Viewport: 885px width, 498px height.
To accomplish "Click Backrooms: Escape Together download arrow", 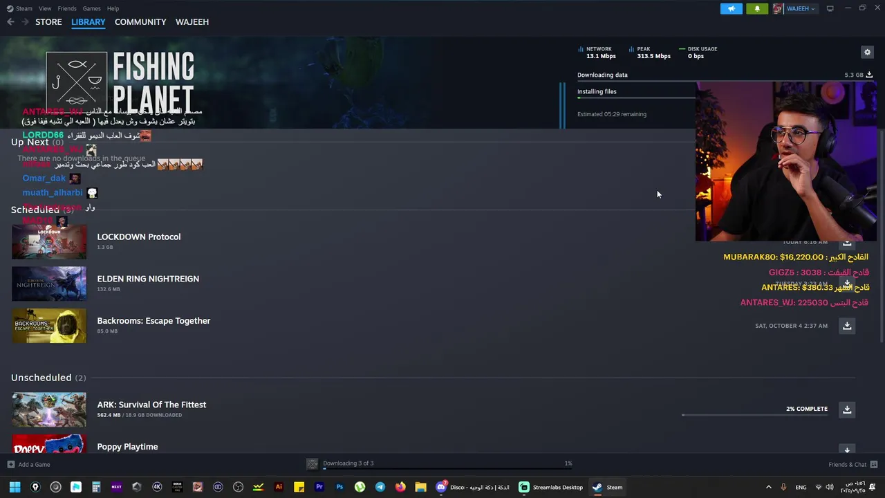I will (847, 326).
